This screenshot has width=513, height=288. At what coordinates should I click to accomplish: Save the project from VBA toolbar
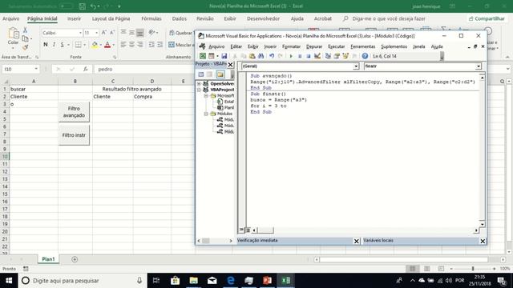point(224,56)
